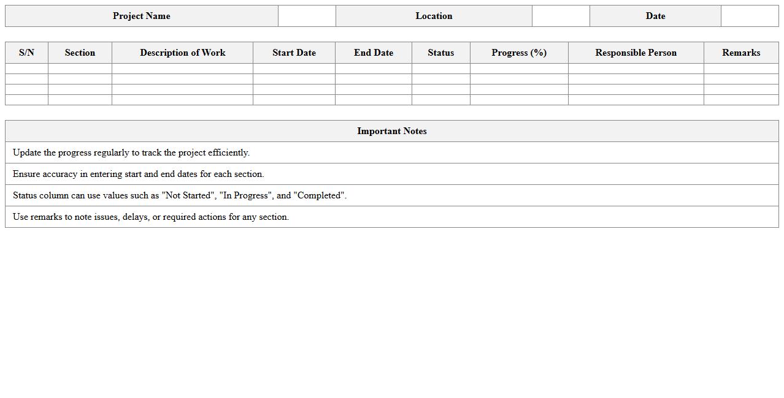The height and width of the screenshot is (398, 784).
Task: Select the Description of Work column header
Action: (x=182, y=53)
